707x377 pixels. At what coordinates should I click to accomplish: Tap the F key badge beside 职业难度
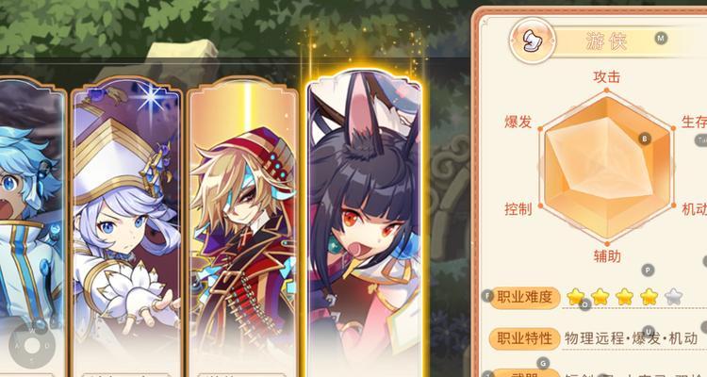tap(487, 296)
